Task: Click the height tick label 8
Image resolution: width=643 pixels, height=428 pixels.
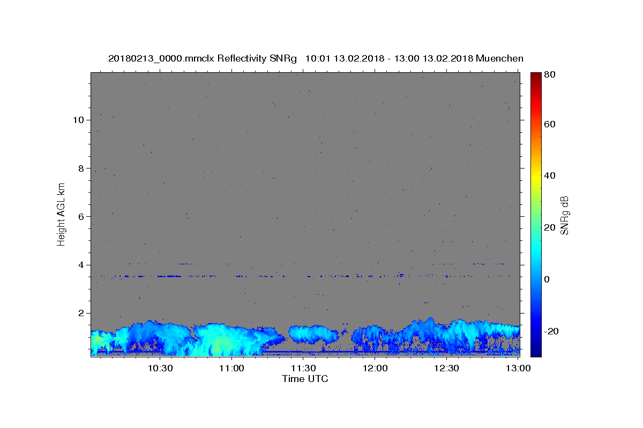Action: 82,168
